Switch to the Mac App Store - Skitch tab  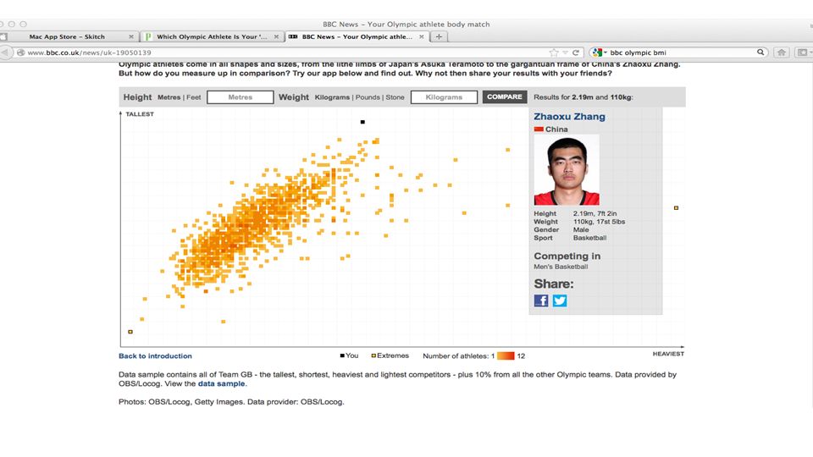[68, 36]
